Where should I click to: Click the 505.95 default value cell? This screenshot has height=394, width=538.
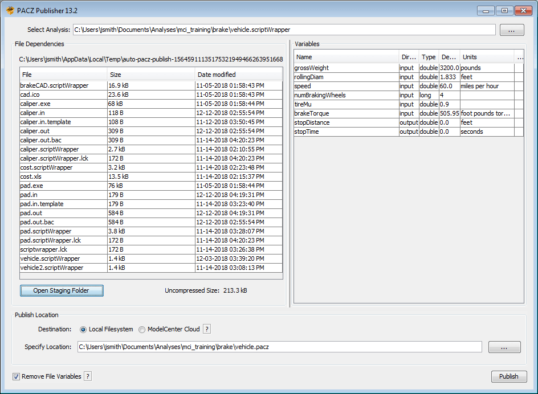click(450, 113)
